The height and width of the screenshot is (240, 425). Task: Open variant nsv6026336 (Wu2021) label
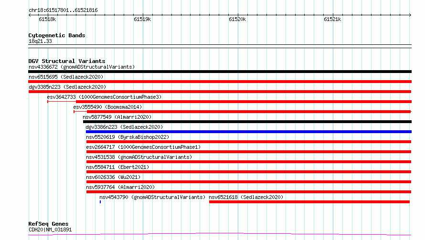pos(113,177)
